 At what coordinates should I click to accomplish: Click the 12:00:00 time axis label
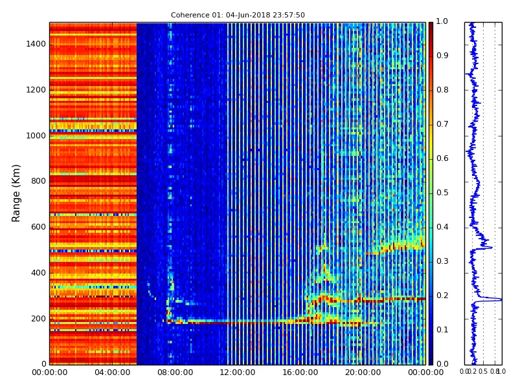point(238,373)
